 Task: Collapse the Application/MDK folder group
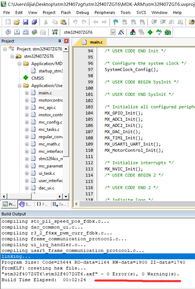(20, 64)
